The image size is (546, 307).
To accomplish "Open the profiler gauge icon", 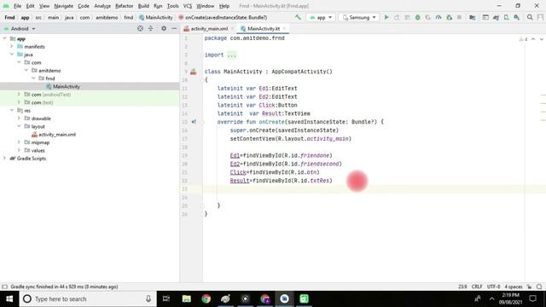I will click(x=439, y=17).
